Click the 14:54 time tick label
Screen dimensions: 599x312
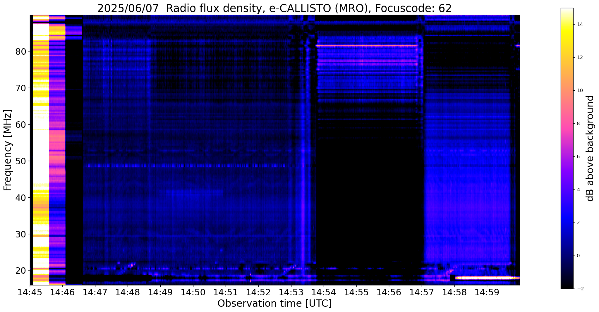(x=324, y=292)
